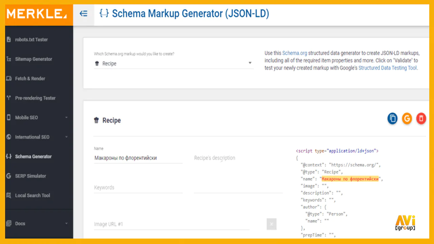This screenshot has width=434, height=244.
Task: Open Structured Data Testing Tool link
Action: click(388, 68)
